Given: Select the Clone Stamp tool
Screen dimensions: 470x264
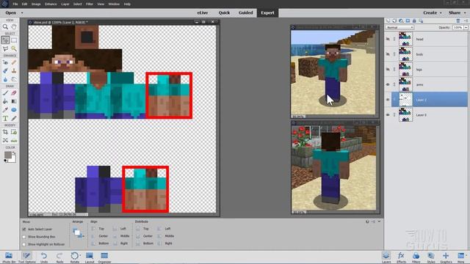Looking at the screenshot, I should (14, 70).
